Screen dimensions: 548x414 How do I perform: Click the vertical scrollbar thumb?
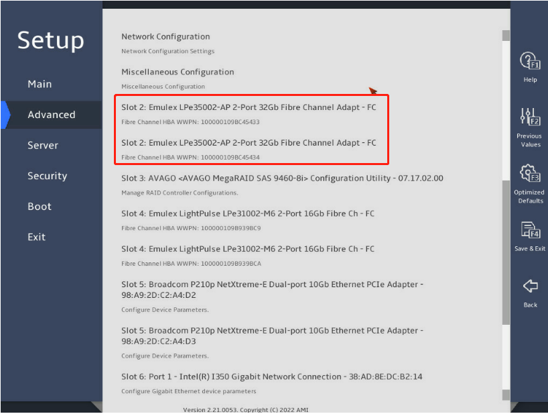(x=506, y=252)
